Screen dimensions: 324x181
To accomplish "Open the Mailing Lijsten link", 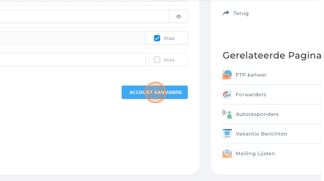I will coord(255,154).
